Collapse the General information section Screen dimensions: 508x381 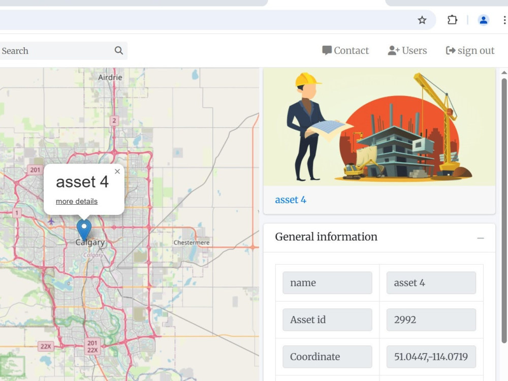[x=481, y=238]
